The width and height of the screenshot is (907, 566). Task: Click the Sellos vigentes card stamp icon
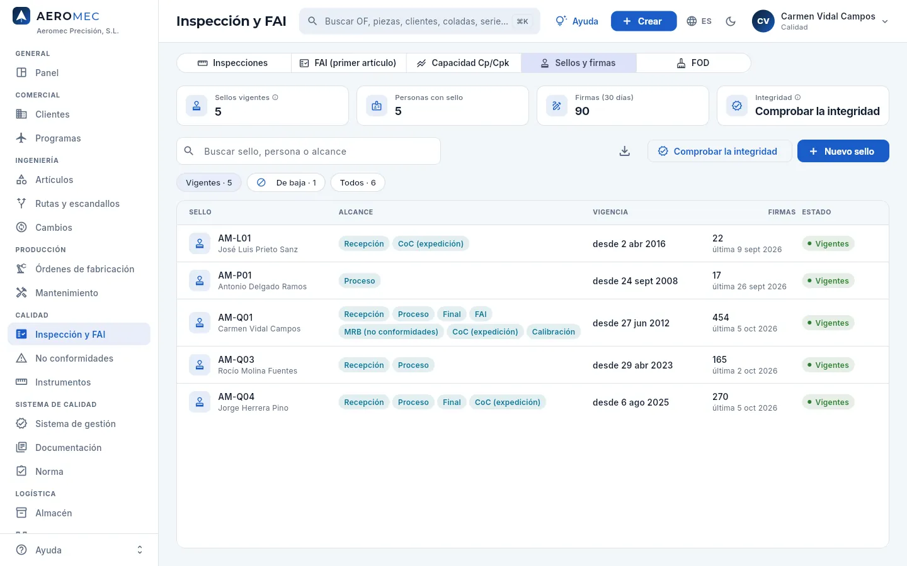coord(197,106)
